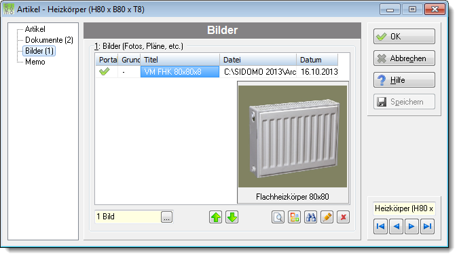The image size is (459, 258).
Task: Select Bilder (1) tree node
Action: (39, 51)
